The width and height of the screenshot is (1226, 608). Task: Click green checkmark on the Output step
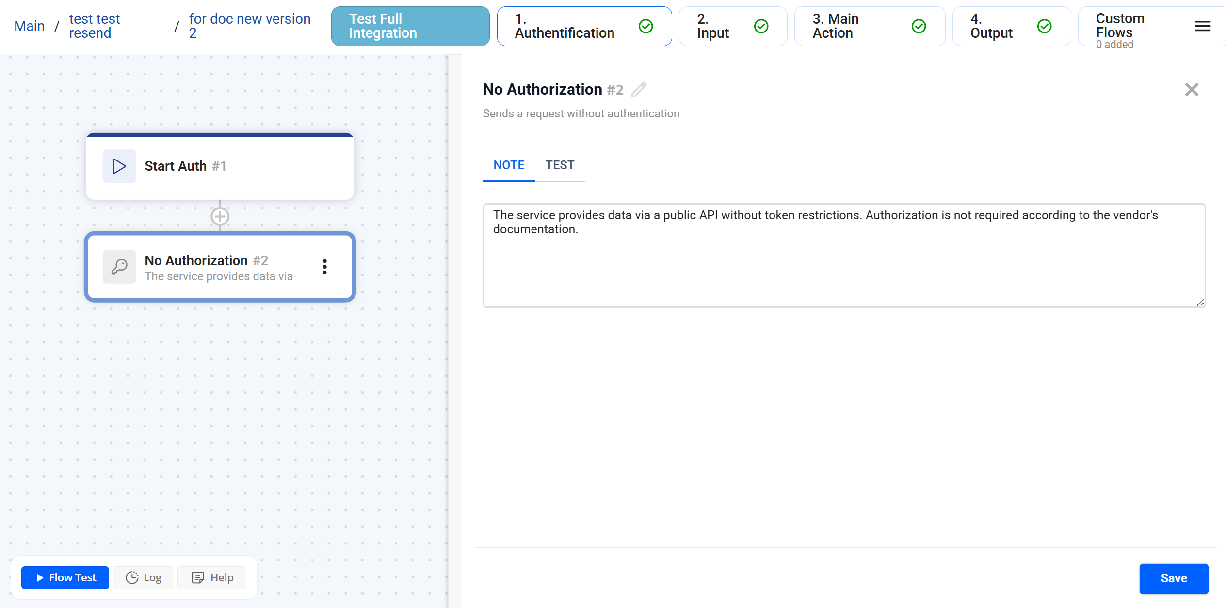point(1044,26)
